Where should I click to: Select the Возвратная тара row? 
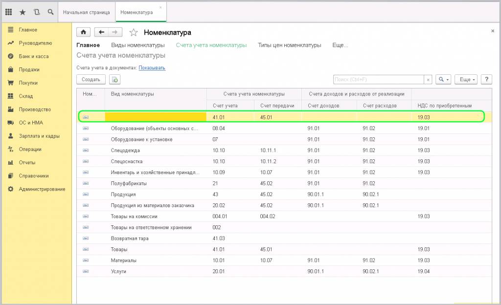(284, 239)
